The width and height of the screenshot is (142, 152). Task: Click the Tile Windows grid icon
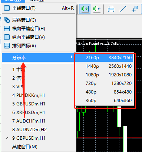[7, 8]
